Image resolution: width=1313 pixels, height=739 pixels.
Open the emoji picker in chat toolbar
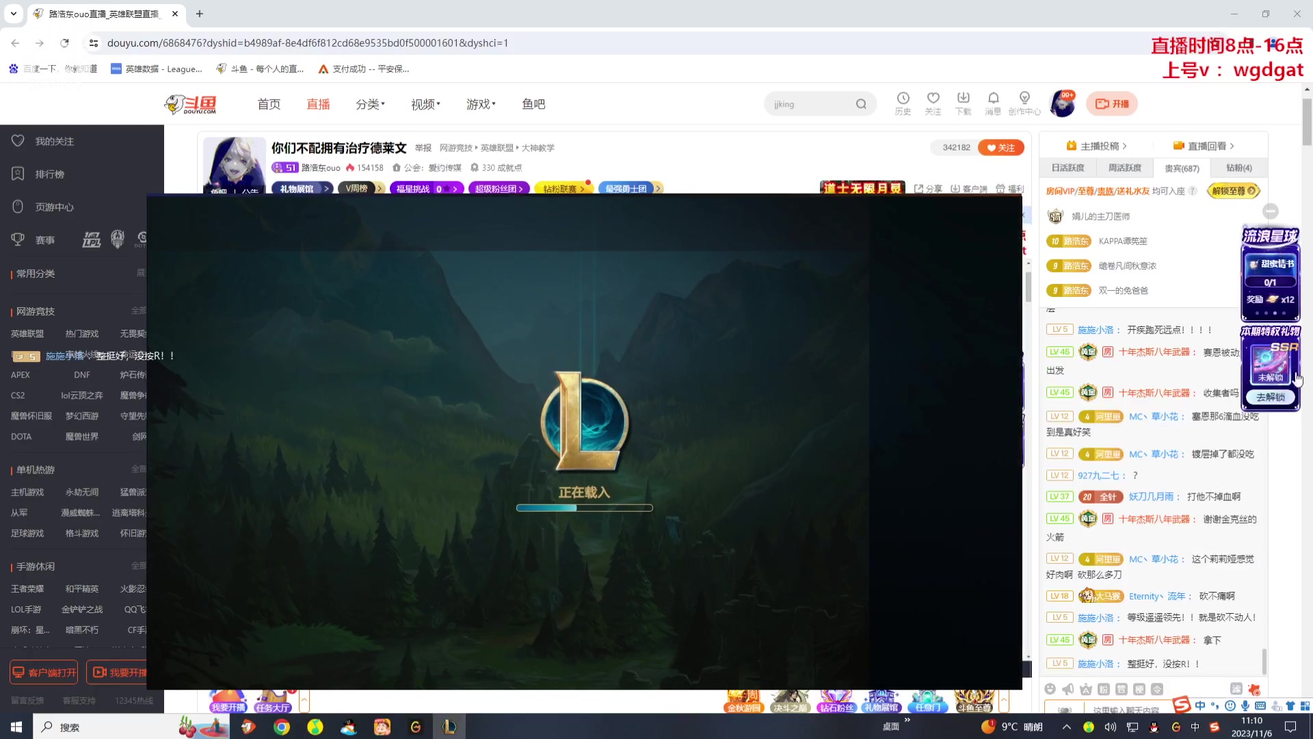click(x=1050, y=689)
